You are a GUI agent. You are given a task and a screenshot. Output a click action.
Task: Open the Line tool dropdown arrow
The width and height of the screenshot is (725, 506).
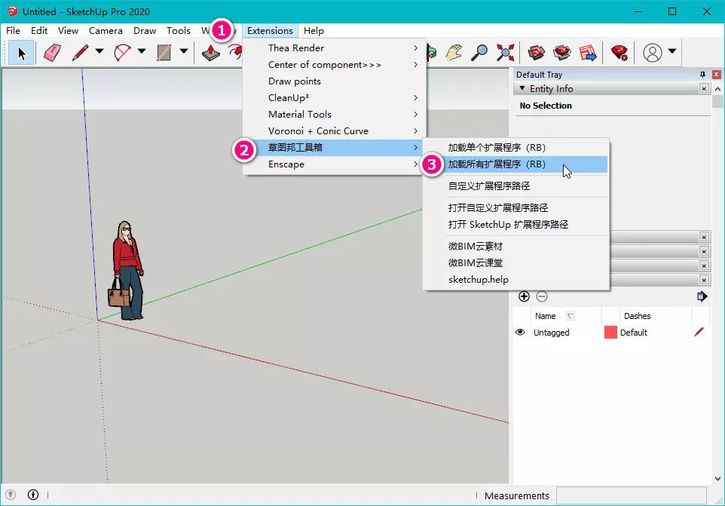[99, 51]
